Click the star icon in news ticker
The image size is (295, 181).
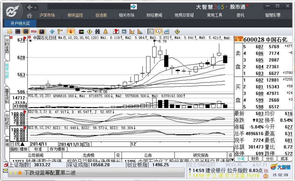[20, 173]
